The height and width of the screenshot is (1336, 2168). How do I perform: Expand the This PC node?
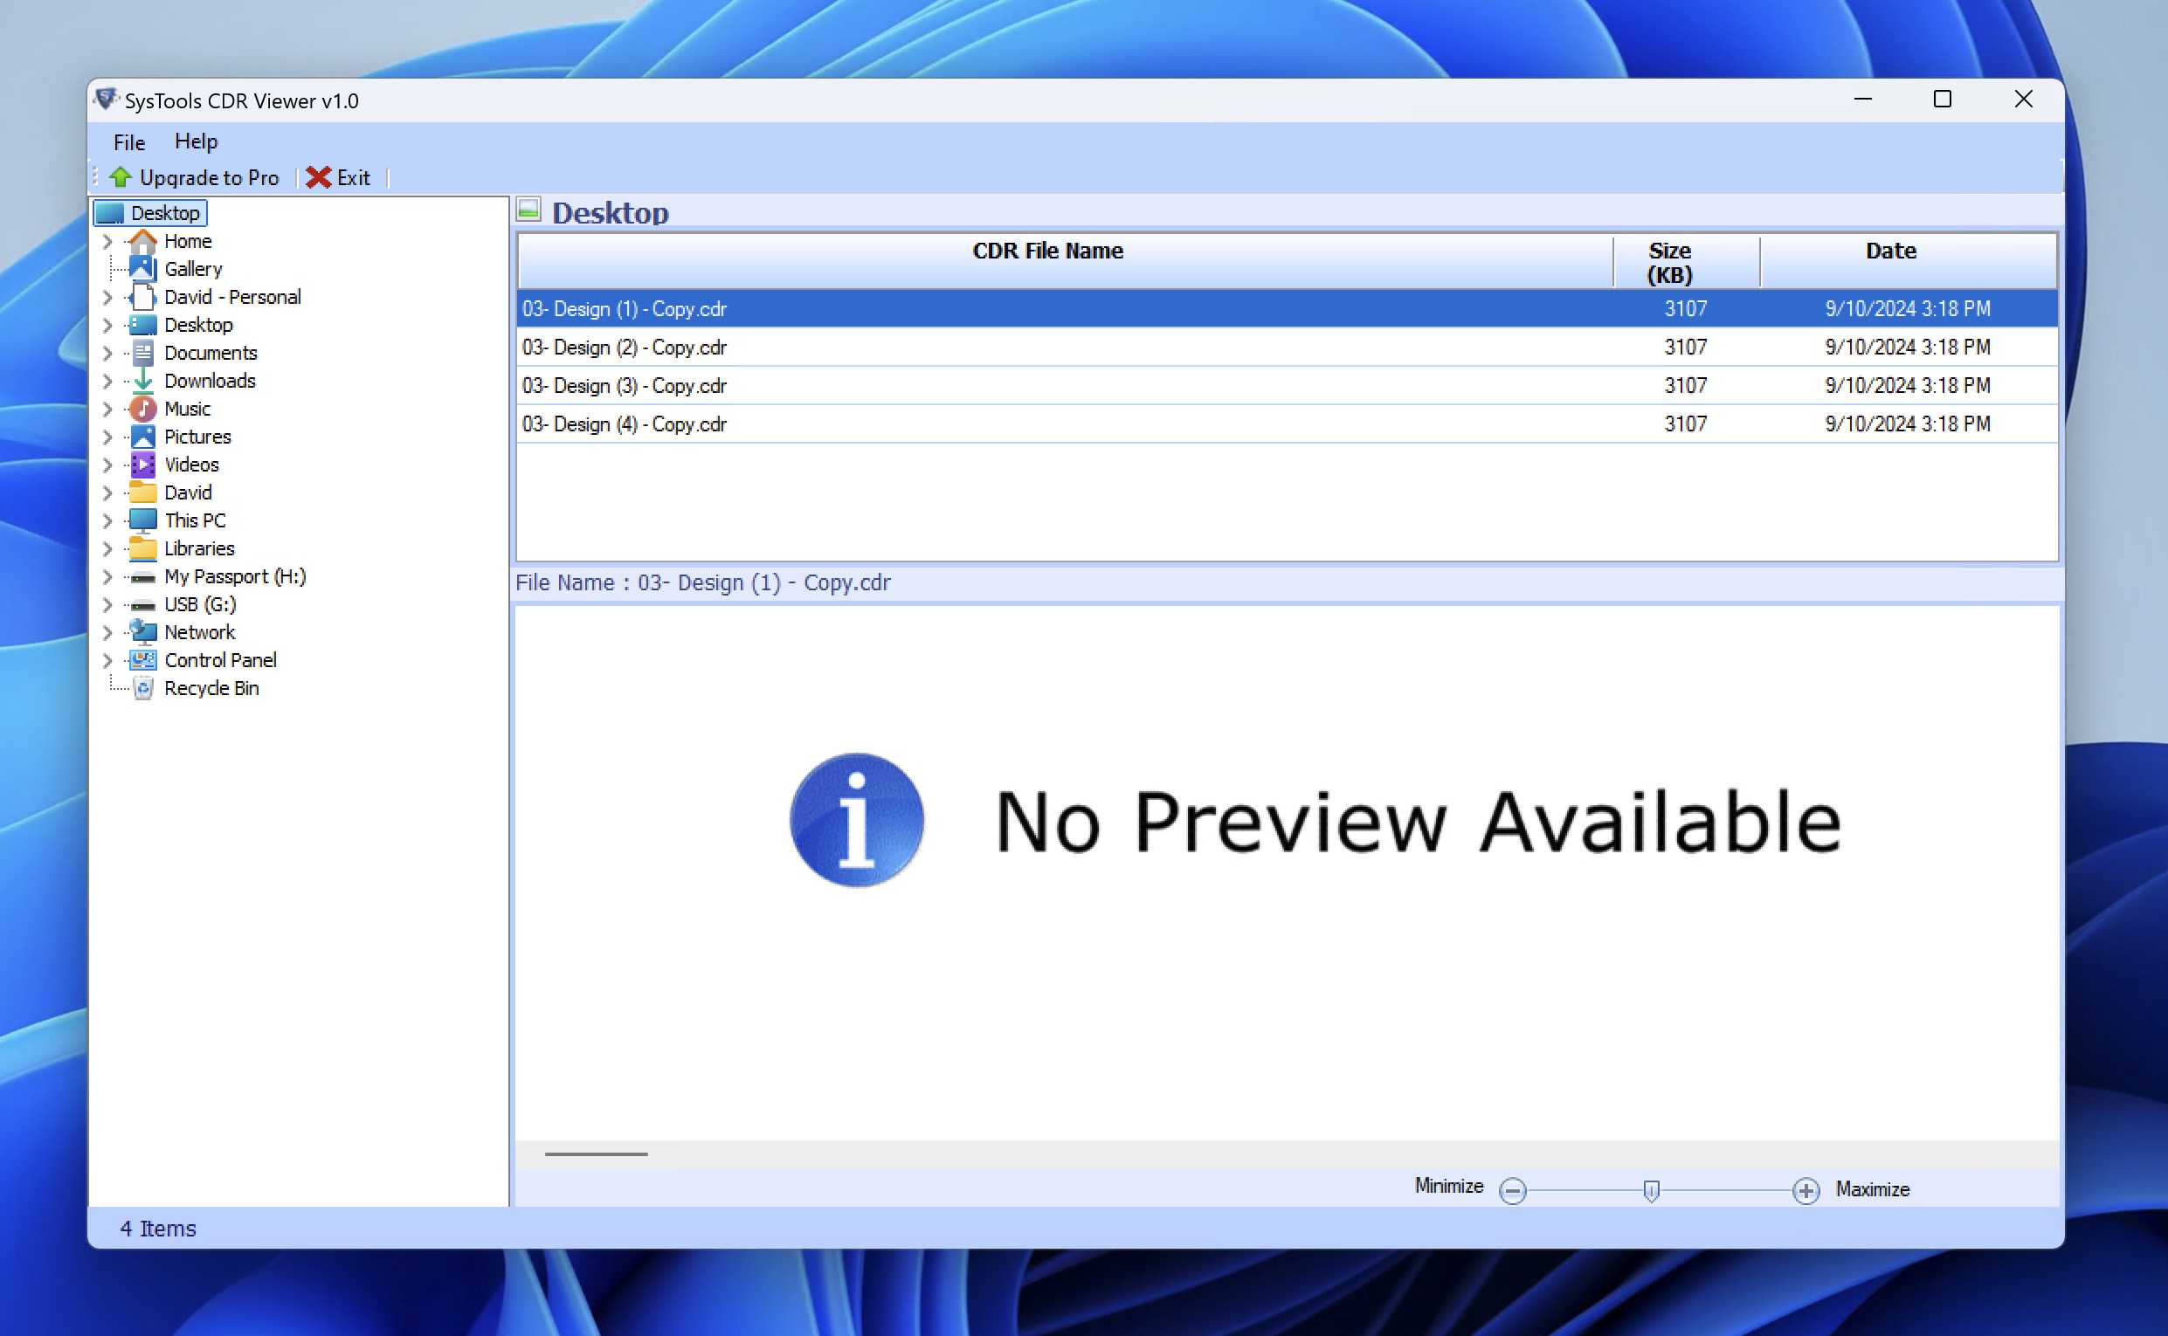pyautogui.click(x=107, y=520)
